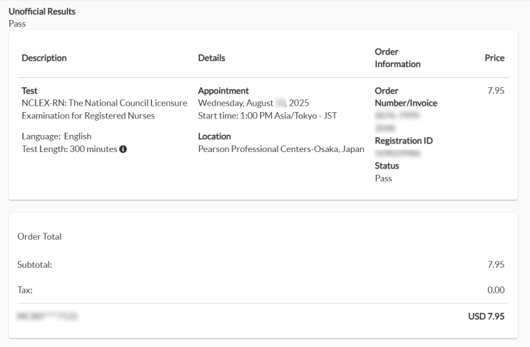Click the Pearson Professional Centers-Osaka location
The height and width of the screenshot is (347, 530).
281,149
